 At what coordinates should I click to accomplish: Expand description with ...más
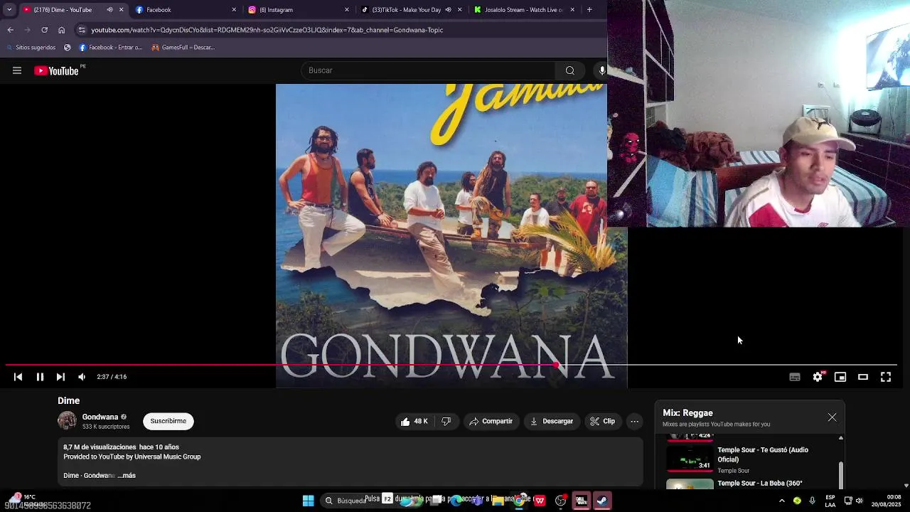point(127,475)
